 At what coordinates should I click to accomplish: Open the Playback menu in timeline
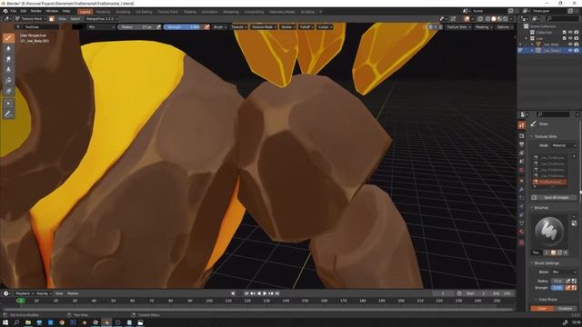tap(25, 293)
